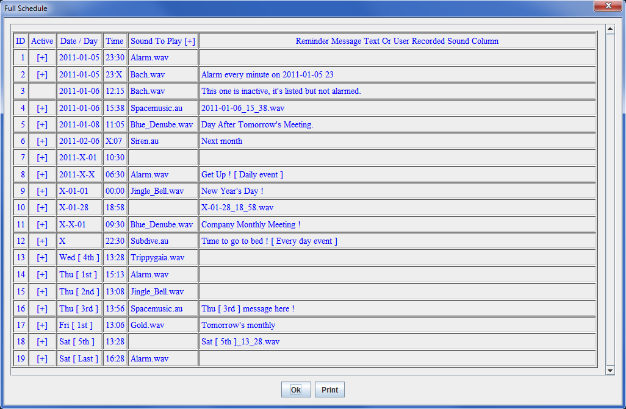Click the 'Sound To Play [+]' column header
The image size is (626, 409).
[x=163, y=41]
